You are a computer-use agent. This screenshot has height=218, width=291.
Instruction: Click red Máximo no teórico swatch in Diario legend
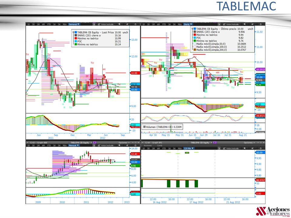195,35
